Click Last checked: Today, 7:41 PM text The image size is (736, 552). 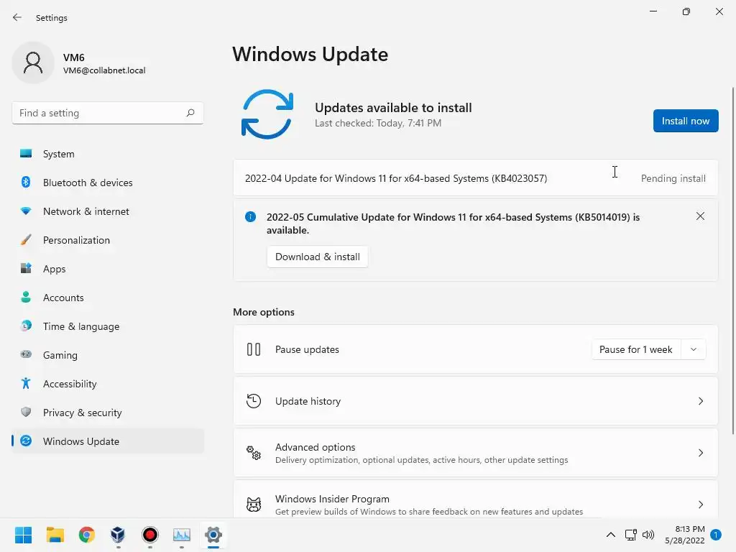[x=378, y=123]
